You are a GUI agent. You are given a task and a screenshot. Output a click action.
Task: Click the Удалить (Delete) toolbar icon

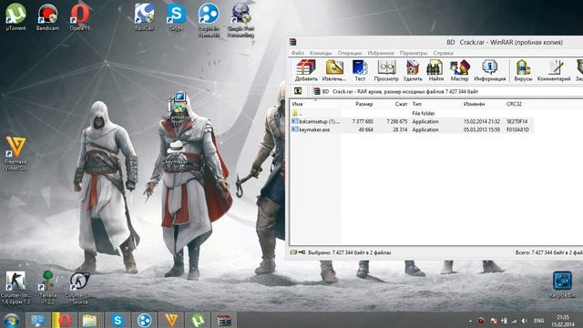413,70
